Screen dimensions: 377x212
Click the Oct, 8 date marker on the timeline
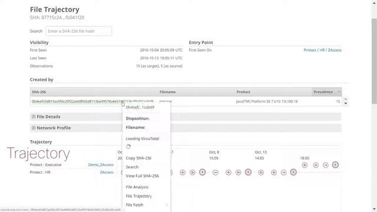[x=214, y=152]
